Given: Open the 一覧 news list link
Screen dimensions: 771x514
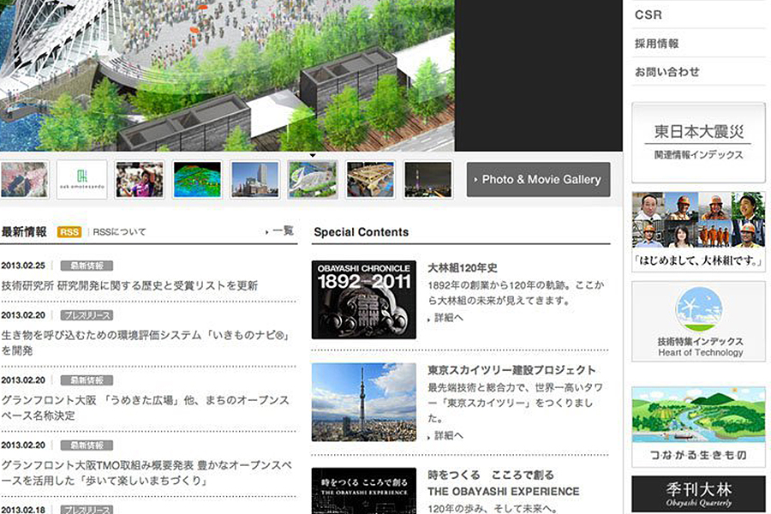Looking at the screenshot, I should (x=281, y=231).
